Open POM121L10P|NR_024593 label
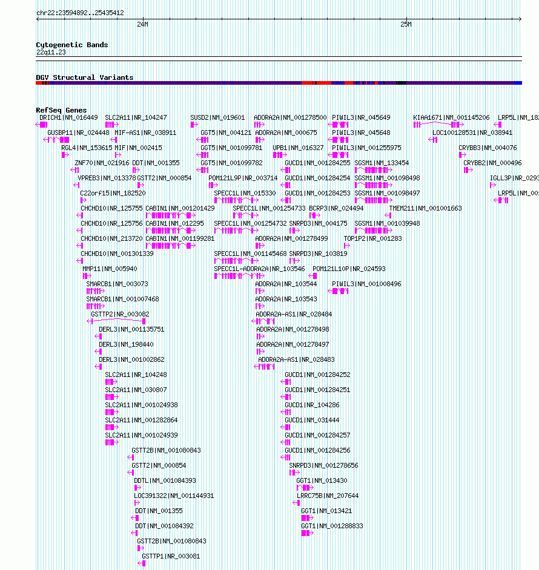Image resolution: width=539 pixels, height=570 pixels. (349, 269)
